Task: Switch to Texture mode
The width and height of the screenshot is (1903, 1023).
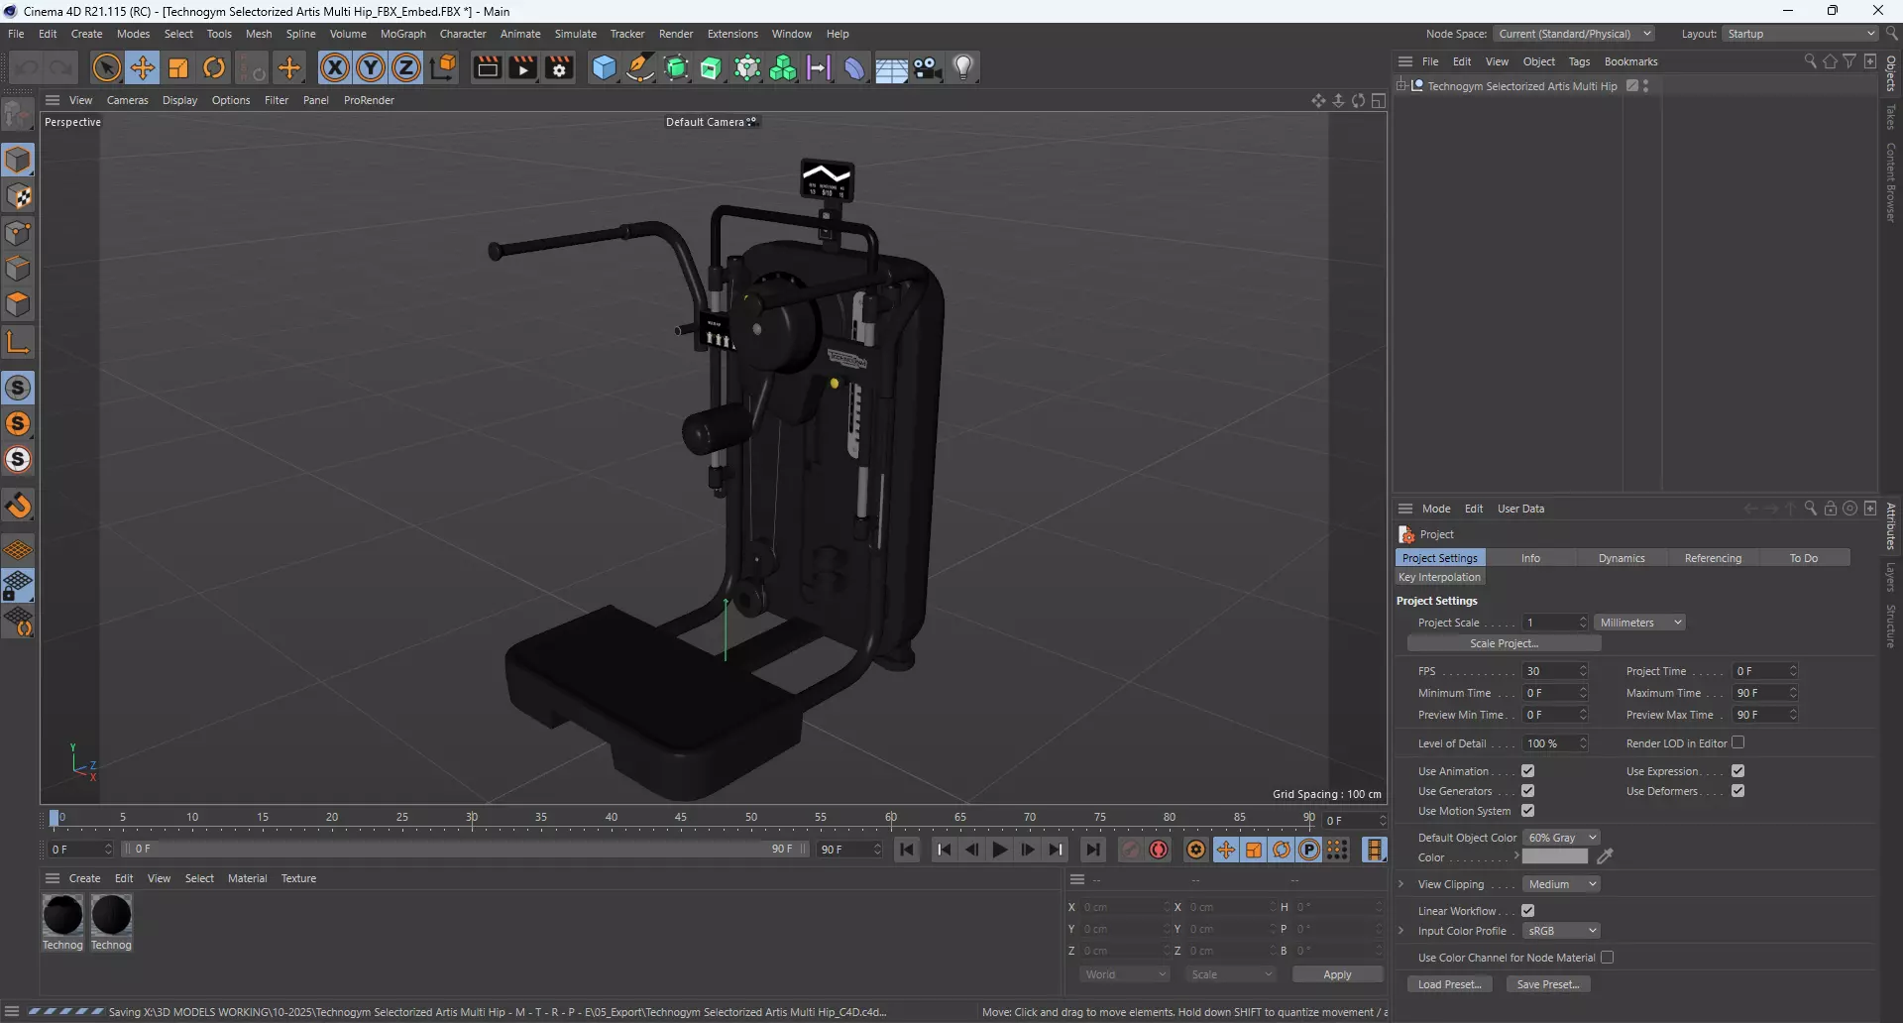Action: [x=18, y=196]
